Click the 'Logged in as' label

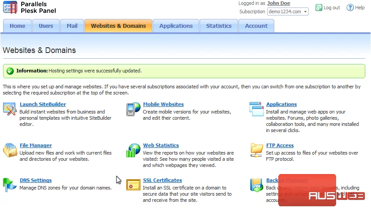[x=252, y=4]
